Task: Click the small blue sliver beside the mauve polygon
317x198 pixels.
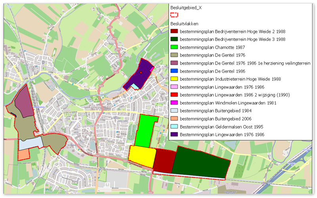Action: [x=14, y=115]
